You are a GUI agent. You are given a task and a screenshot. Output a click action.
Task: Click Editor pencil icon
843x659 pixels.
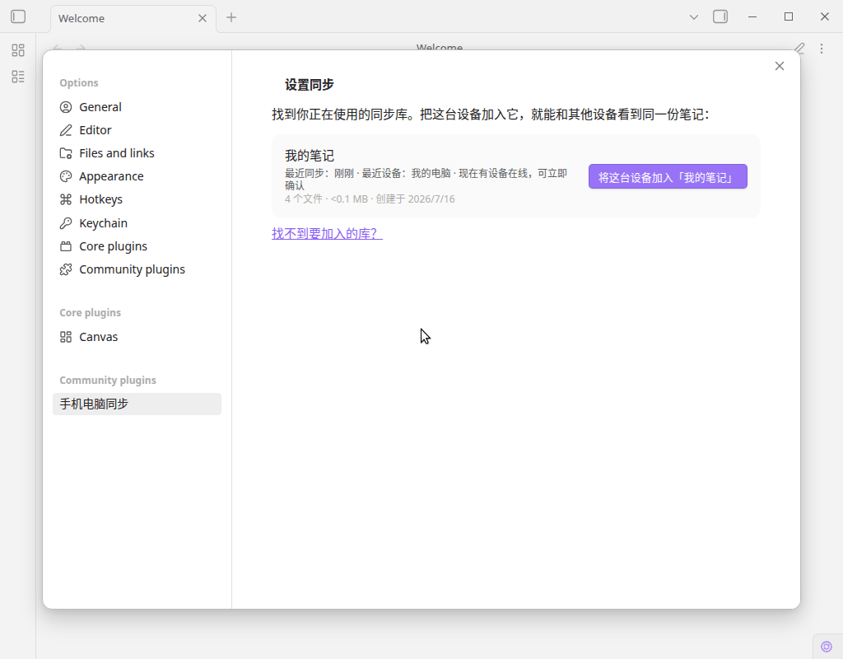(66, 130)
